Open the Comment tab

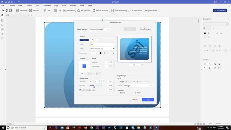pyautogui.click(x=47, y=5)
